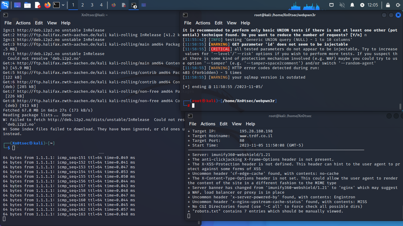Image resolution: width=403 pixels, height=226 pixels.
Task: Click the Show Desktop panel icon
Action: (17, 5)
